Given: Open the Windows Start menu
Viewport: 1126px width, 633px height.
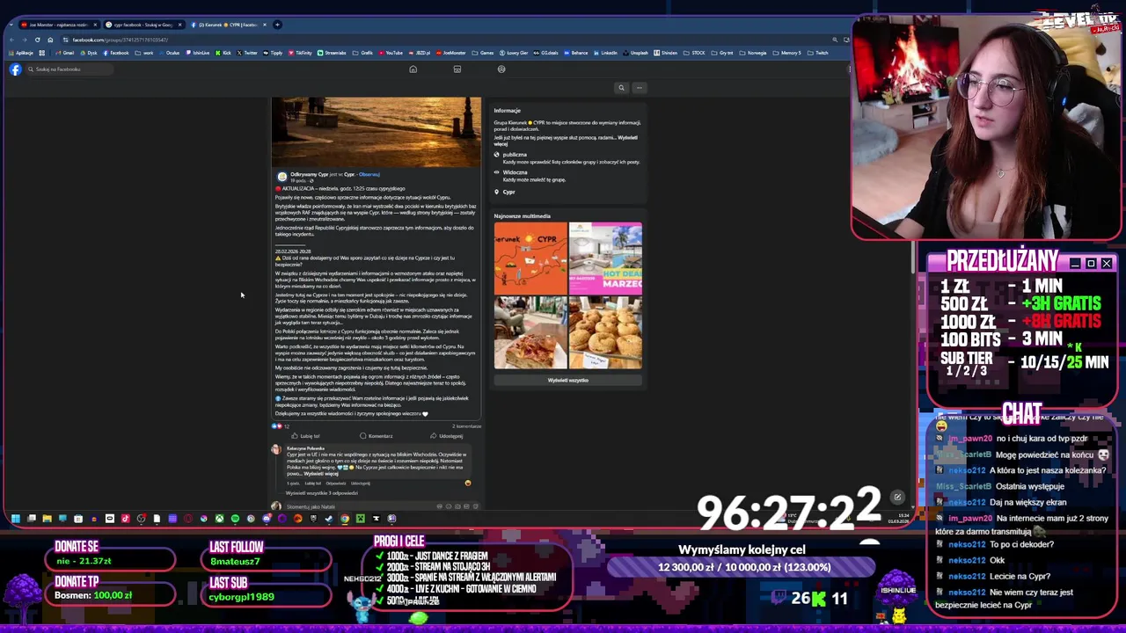Looking at the screenshot, I should (x=15, y=519).
